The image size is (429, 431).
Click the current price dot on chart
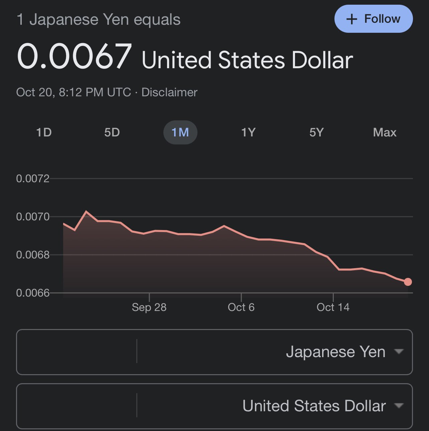(x=408, y=282)
